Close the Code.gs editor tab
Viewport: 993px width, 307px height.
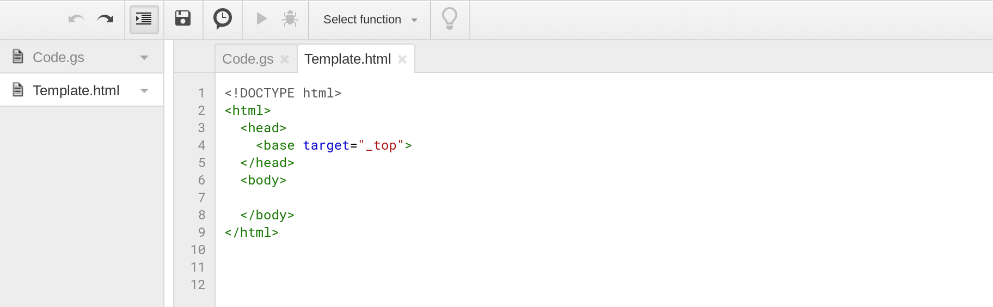[285, 59]
